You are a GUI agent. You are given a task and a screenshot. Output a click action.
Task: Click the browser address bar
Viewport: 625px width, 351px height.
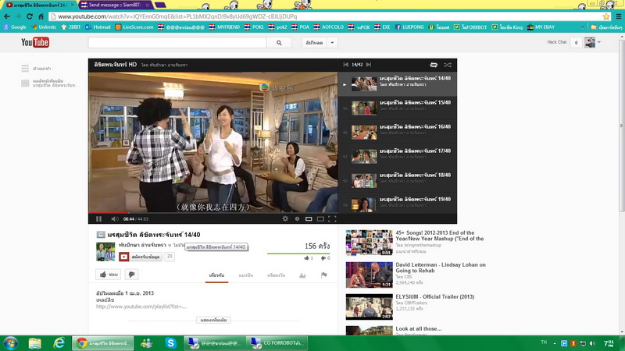(x=325, y=16)
